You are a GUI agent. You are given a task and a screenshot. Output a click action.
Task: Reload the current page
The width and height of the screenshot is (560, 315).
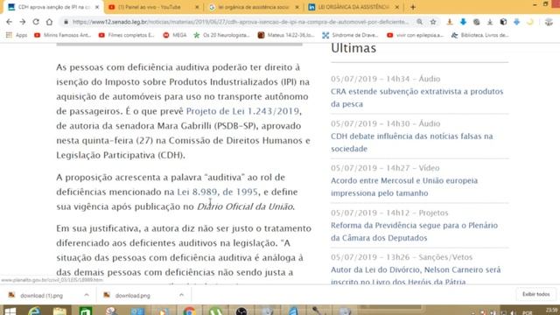(x=36, y=22)
